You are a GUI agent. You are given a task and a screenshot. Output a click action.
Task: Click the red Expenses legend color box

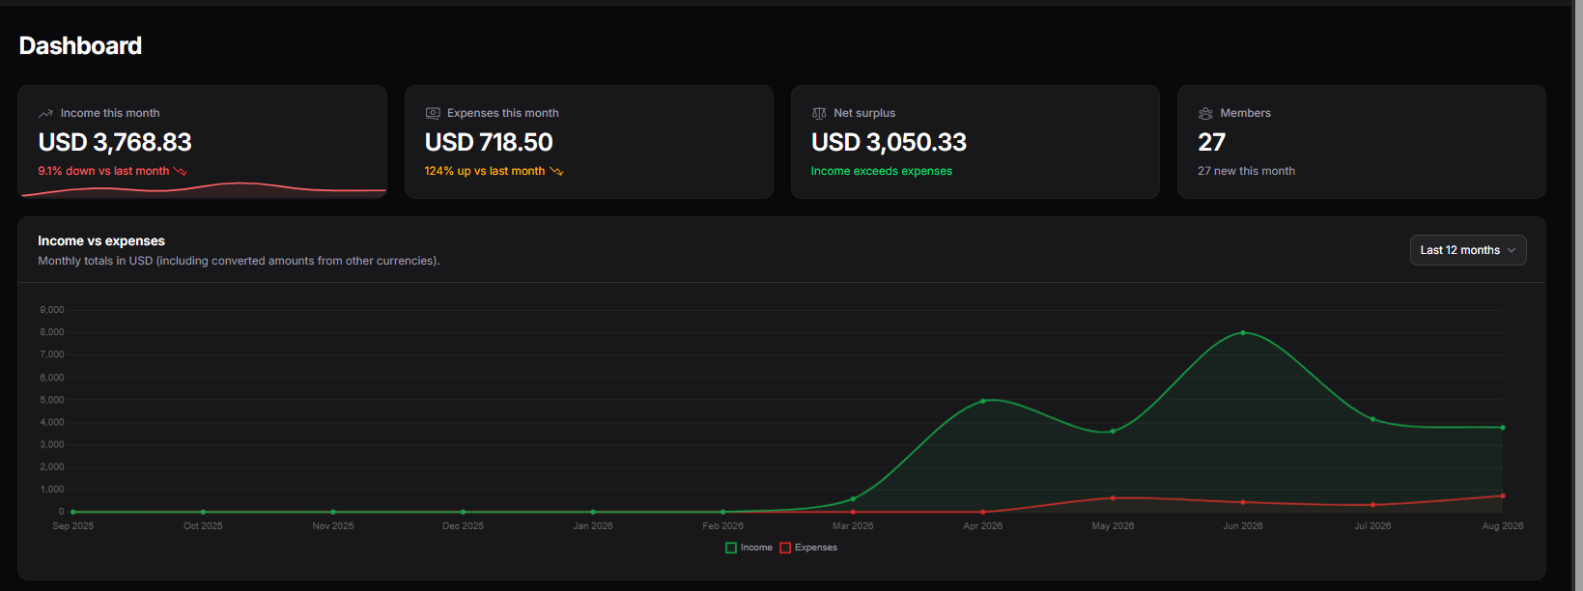(x=785, y=548)
